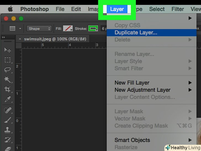The height and width of the screenshot is (151, 201).
Task: Select the Crop tool
Action: [x=7, y=89]
